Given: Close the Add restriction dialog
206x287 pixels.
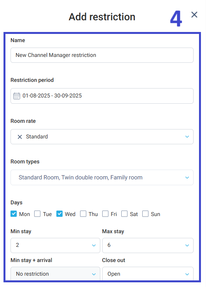Looking at the screenshot, I should (194, 15).
